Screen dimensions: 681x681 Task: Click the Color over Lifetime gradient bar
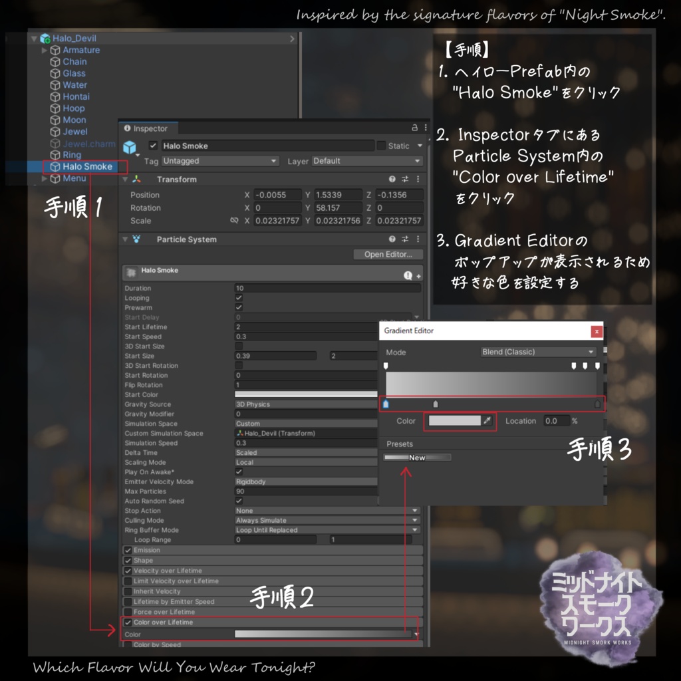323,634
